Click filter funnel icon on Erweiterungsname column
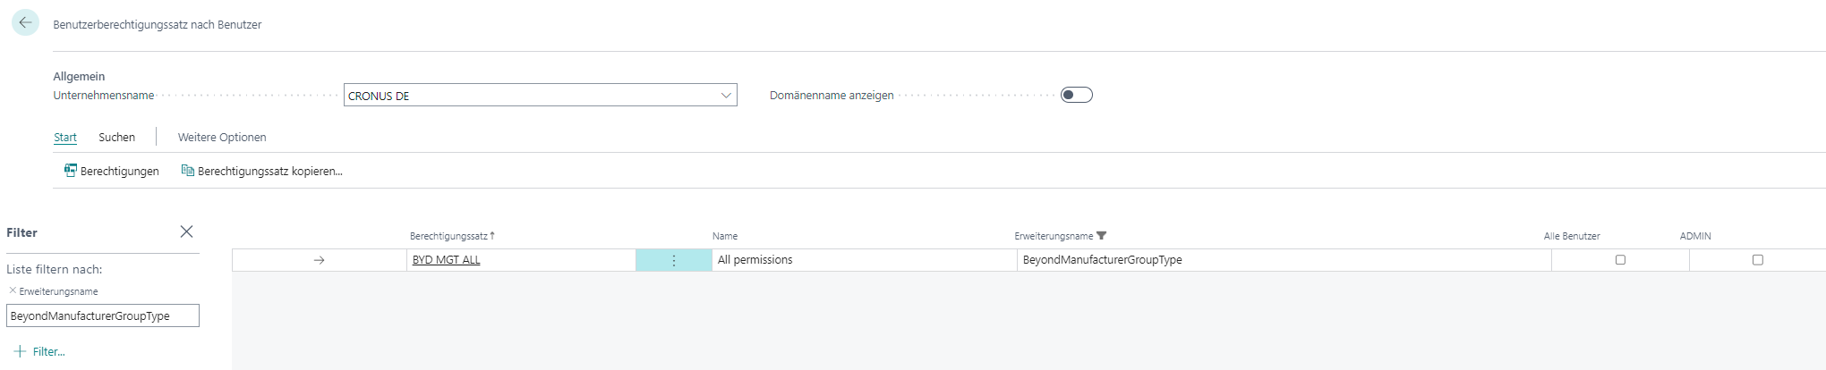 tap(1102, 236)
